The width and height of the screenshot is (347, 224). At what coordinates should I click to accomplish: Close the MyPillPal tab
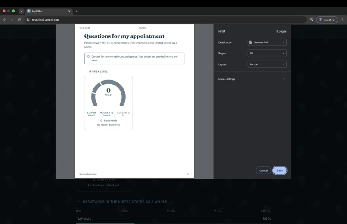69,11
